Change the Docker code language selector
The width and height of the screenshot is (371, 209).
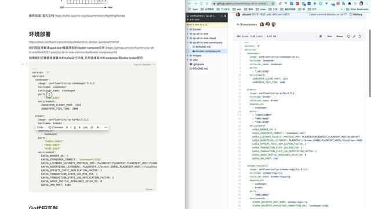coord(150,189)
